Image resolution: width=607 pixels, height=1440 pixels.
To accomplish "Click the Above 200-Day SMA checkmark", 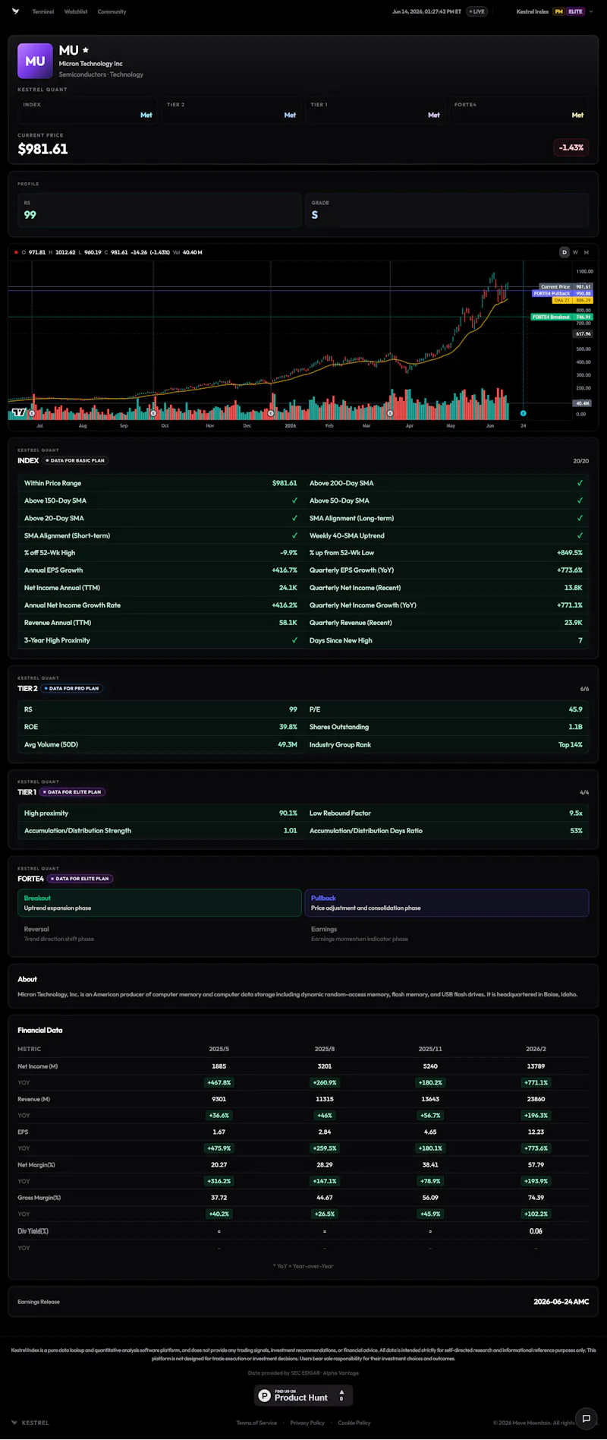I will pos(580,483).
